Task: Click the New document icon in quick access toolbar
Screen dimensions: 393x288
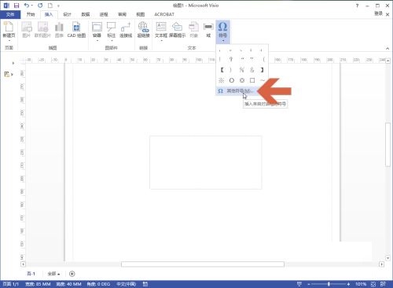Action: 50,6
